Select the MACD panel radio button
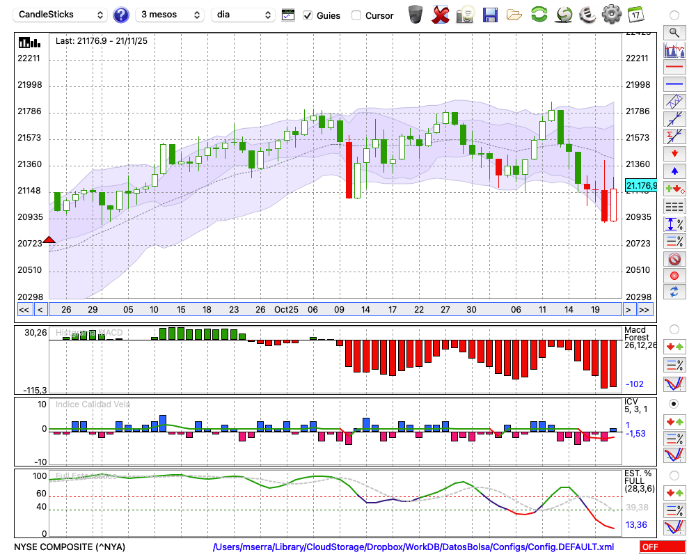696x557 pixels. 674,329
